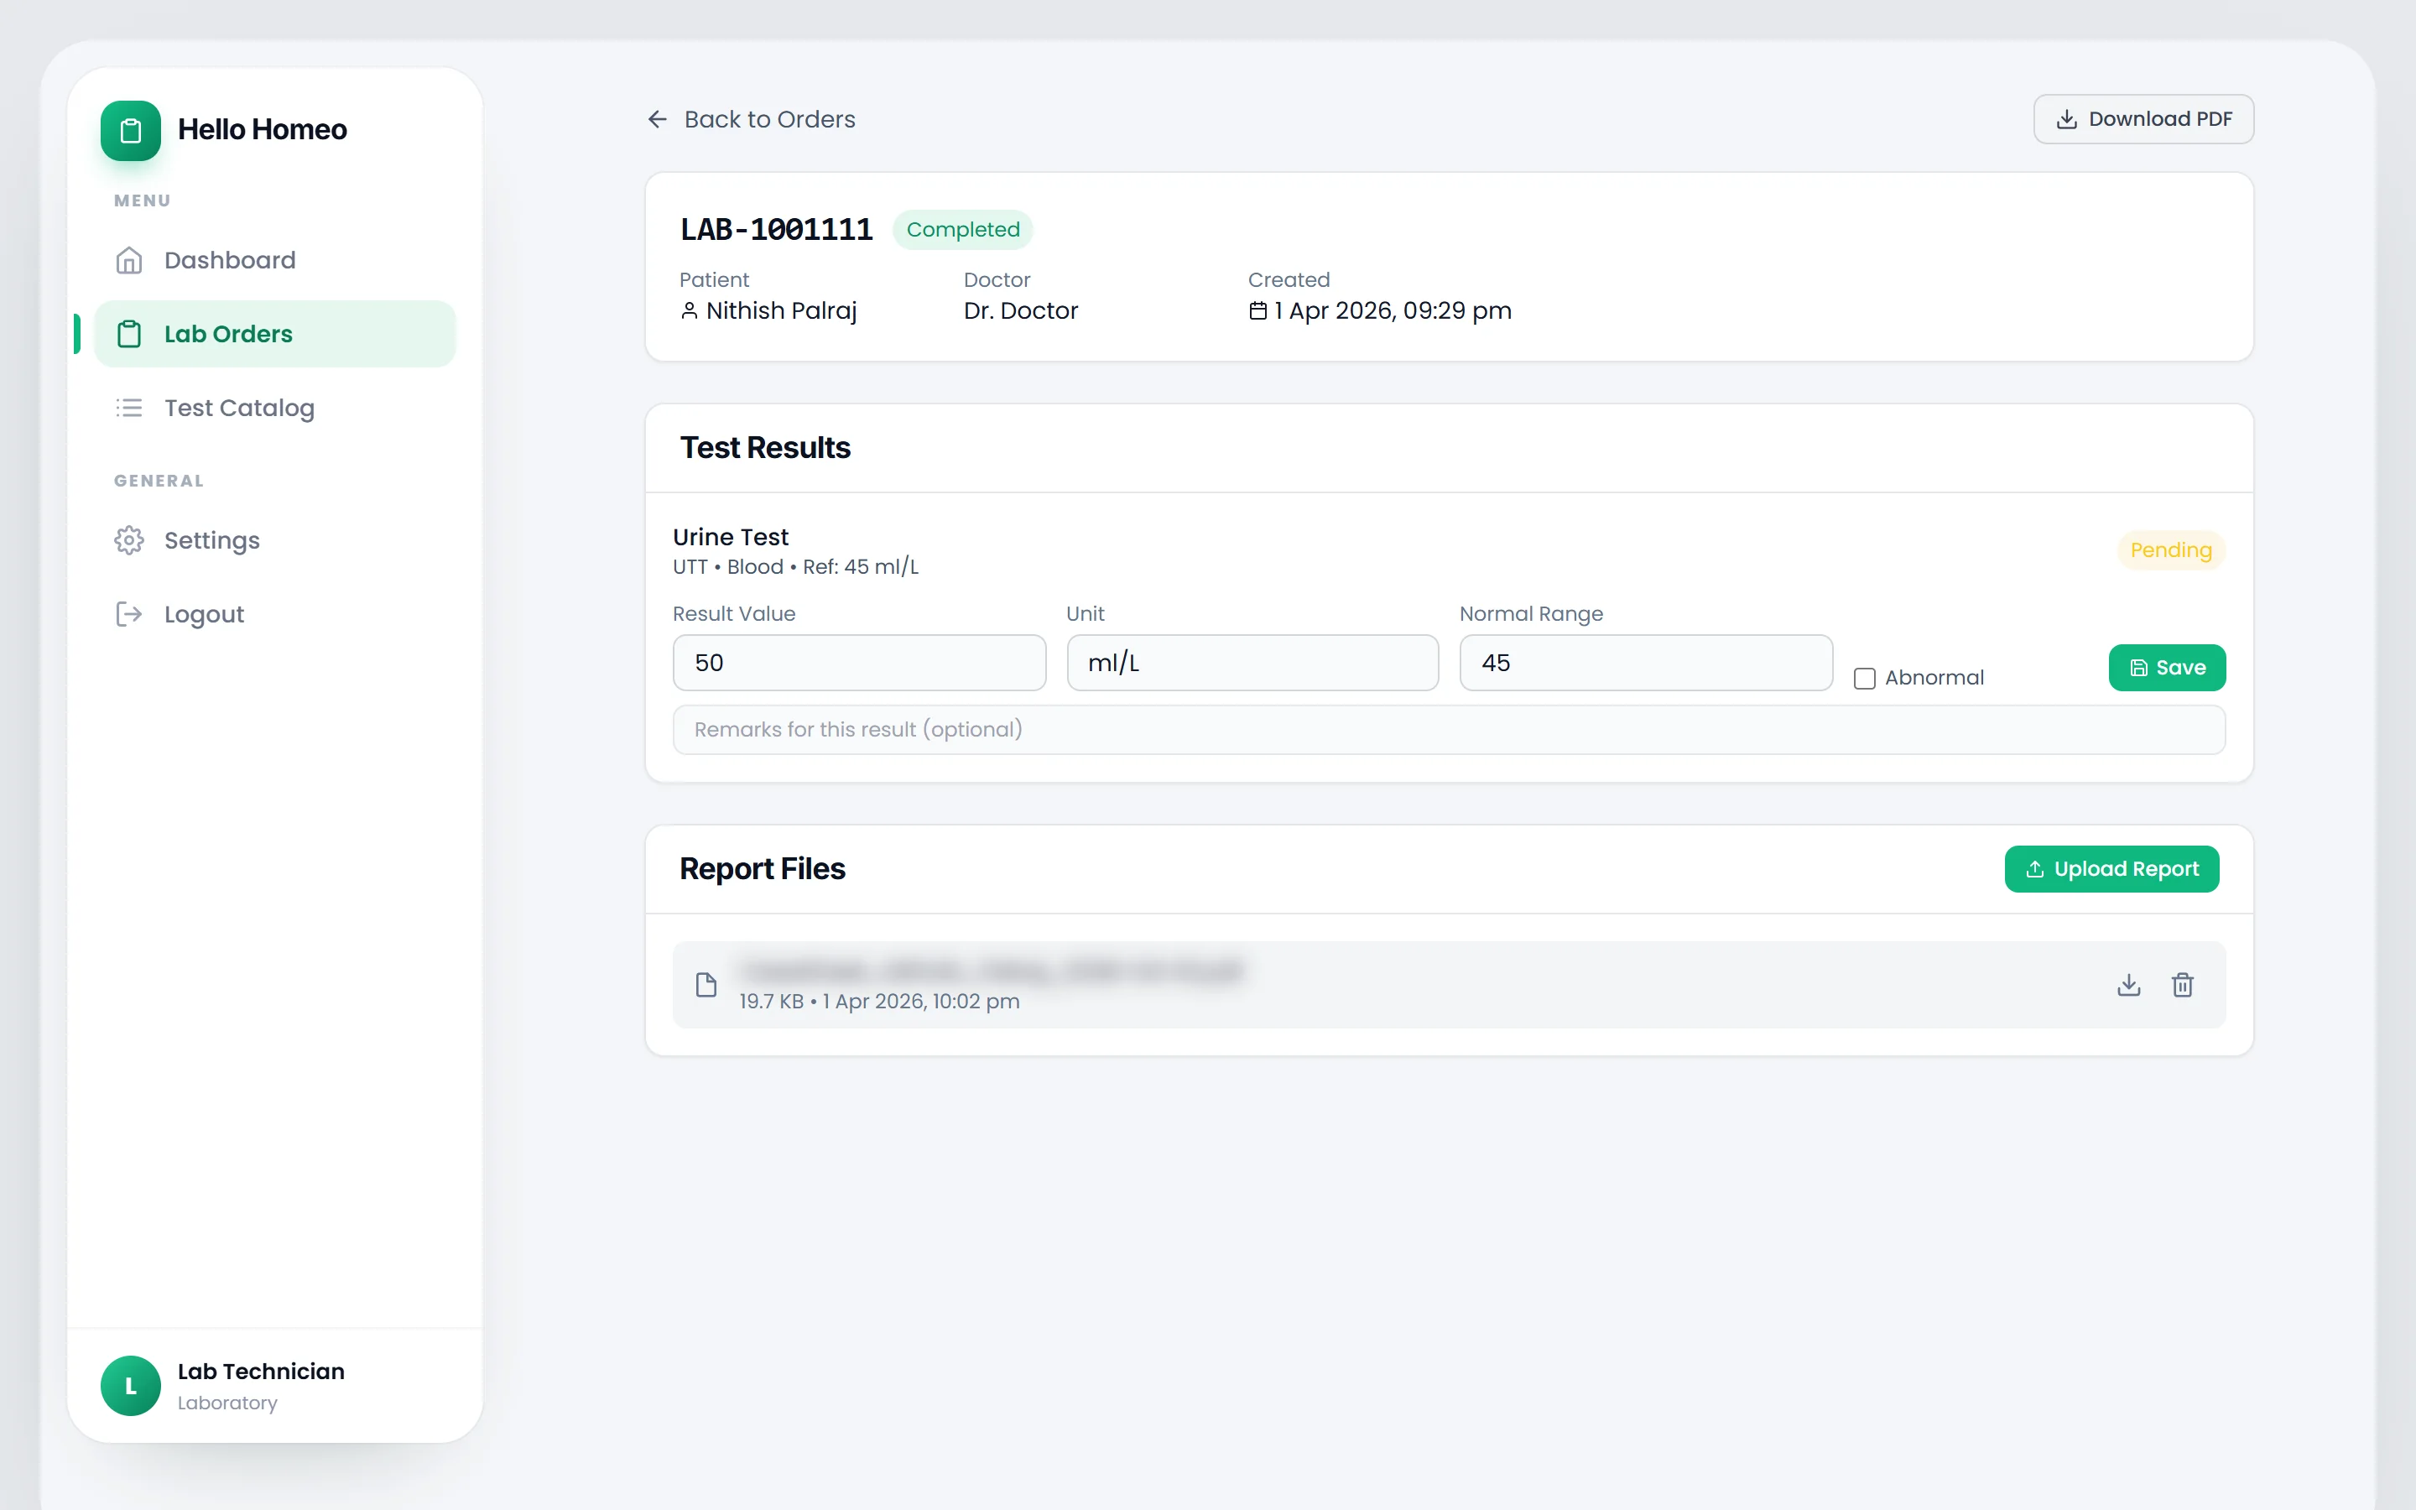2416x1510 pixels.
Task: Open the Dashboard menu item
Action: [274, 260]
